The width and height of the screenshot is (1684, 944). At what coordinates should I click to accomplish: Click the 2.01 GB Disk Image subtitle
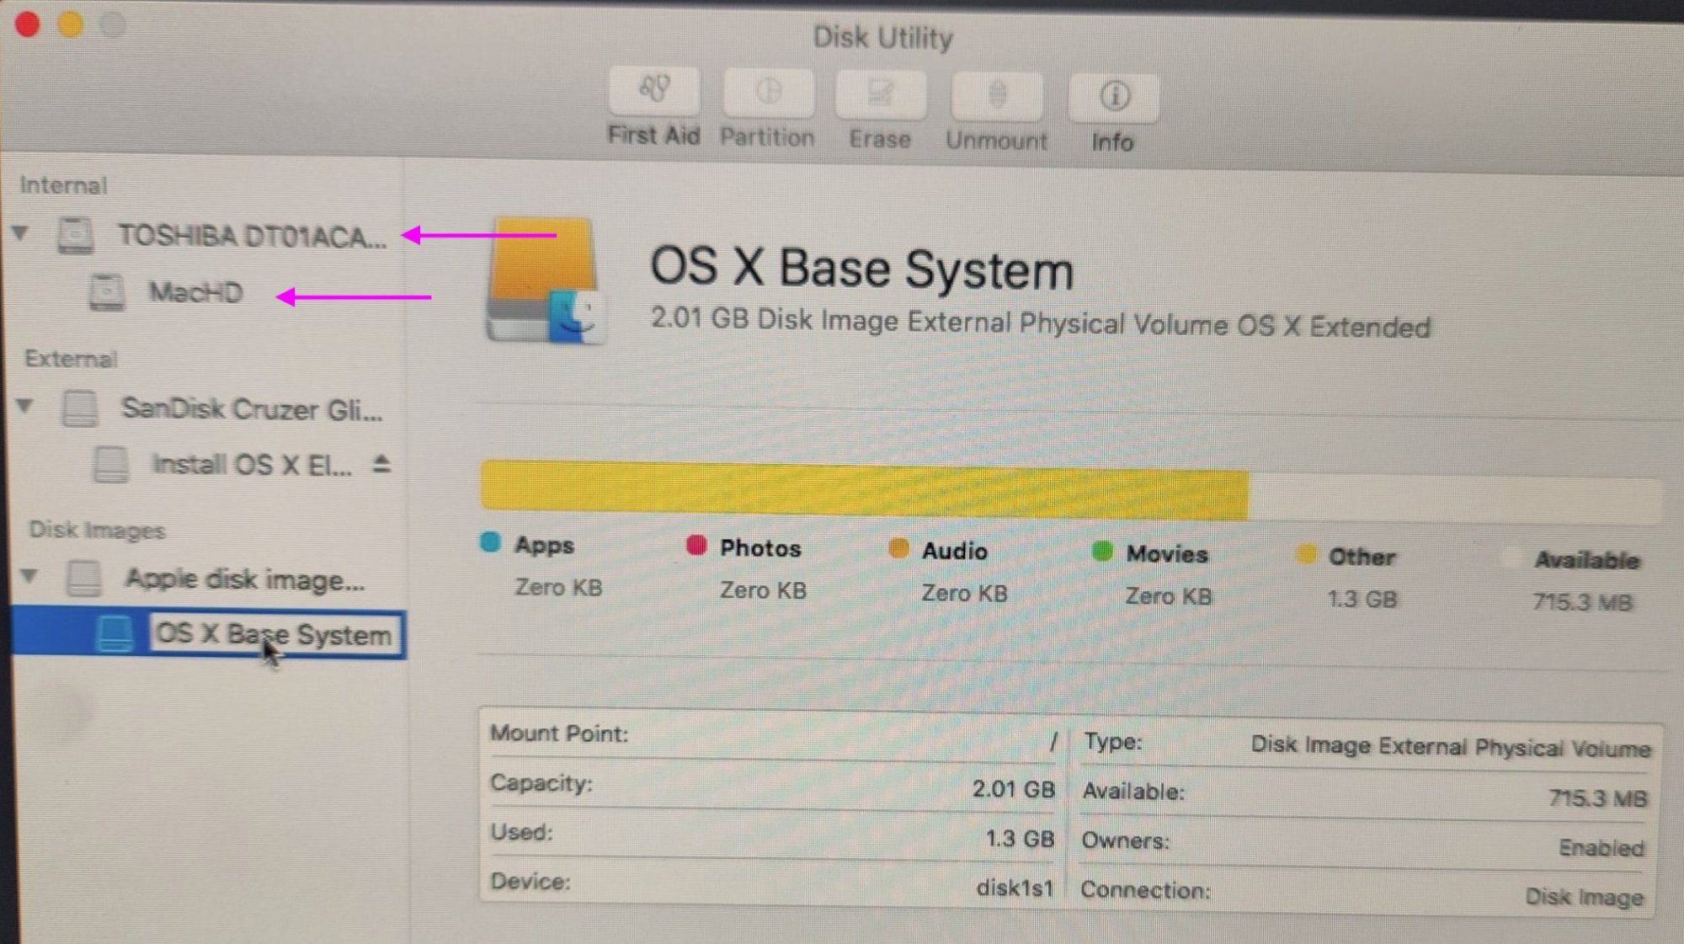click(x=1041, y=323)
